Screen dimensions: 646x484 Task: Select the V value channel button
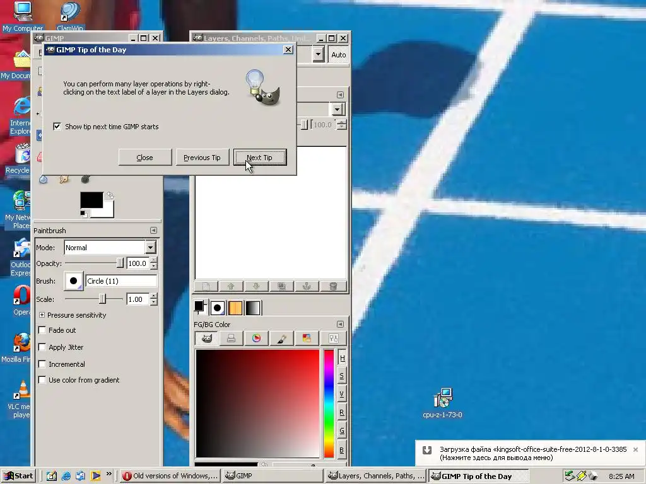[x=342, y=395]
